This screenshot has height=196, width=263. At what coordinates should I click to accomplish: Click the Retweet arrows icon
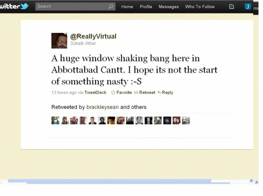[136, 93]
